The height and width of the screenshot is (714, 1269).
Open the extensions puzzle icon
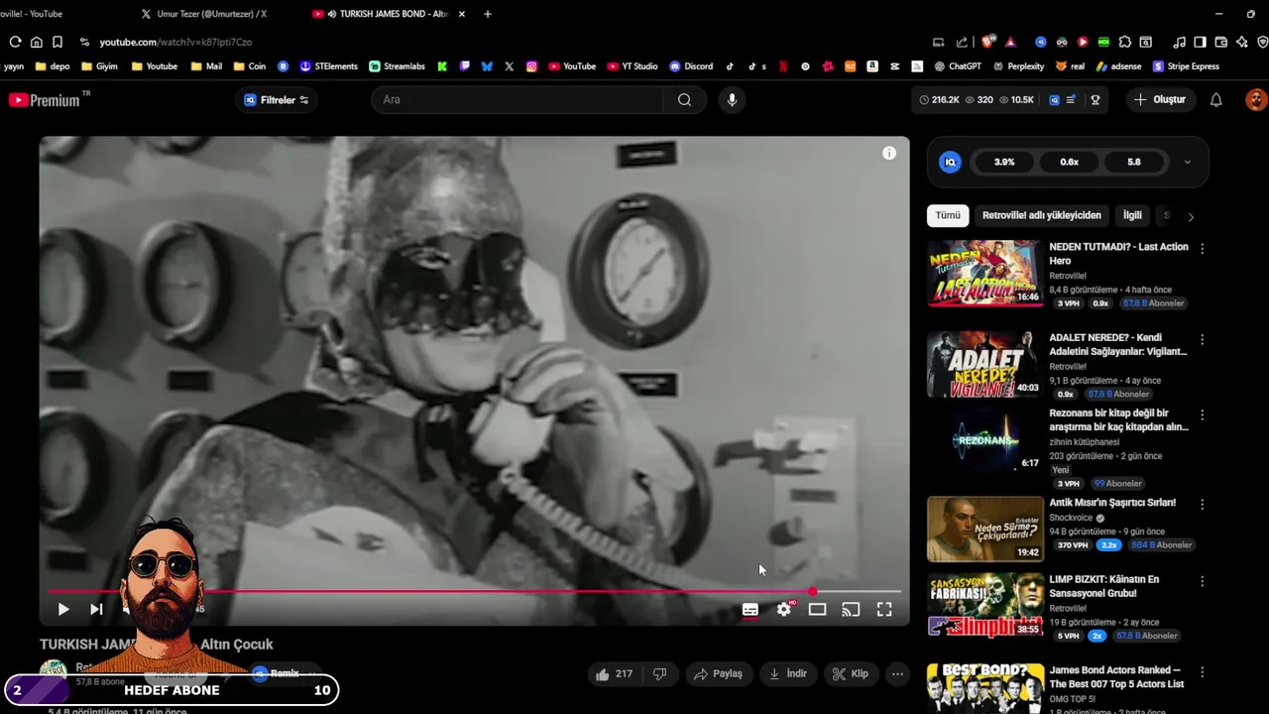click(1124, 42)
